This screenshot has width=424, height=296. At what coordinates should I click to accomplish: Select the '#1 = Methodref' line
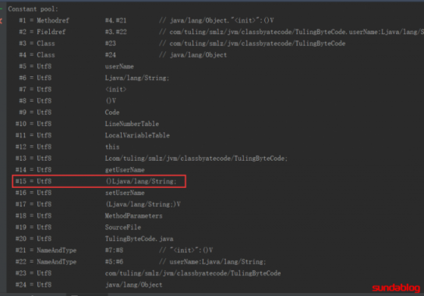pyautogui.click(x=147, y=20)
